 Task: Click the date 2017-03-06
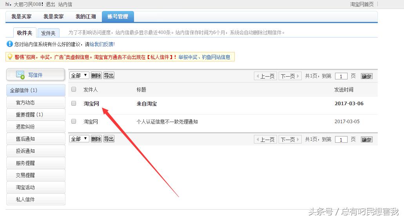coord(349,103)
